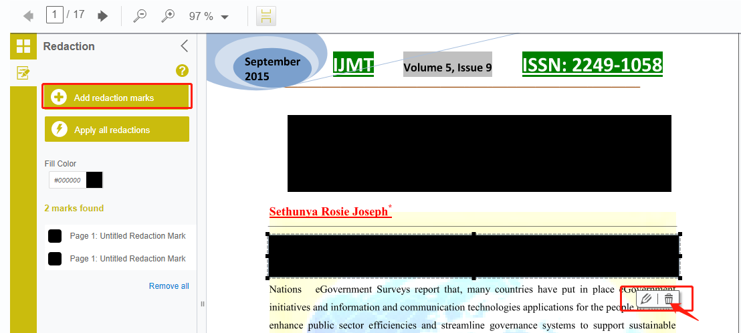Screen dimensions: 741x333
Task: Open the redaction edit panel icon
Action: (23, 73)
